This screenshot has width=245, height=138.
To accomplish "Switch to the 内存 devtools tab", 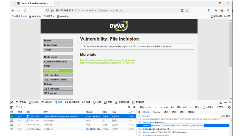I will click(97, 102).
